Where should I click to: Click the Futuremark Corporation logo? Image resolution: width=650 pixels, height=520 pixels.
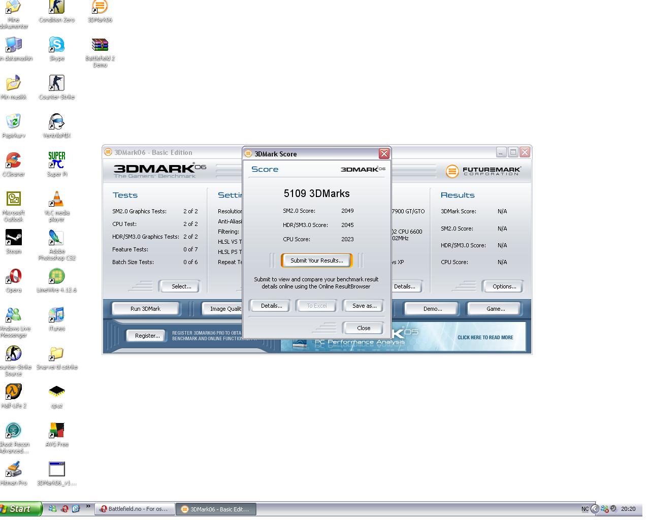pos(483,171)
